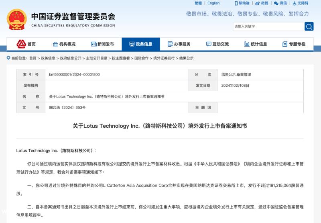Go to 主动公开目录 in the breadcrumb

pyautogui.click(x=97, y=58)
